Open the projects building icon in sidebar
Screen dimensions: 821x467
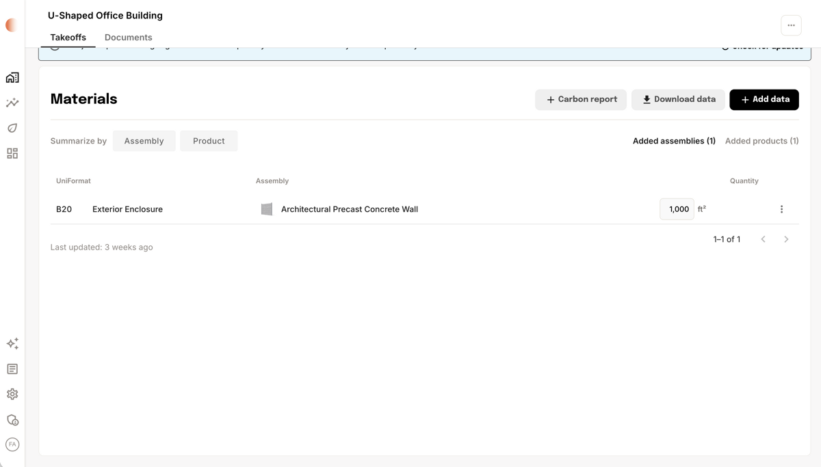(x=12, y=78)
